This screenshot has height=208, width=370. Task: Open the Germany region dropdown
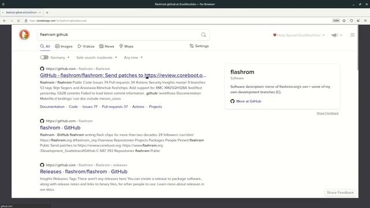coord(60,58)
